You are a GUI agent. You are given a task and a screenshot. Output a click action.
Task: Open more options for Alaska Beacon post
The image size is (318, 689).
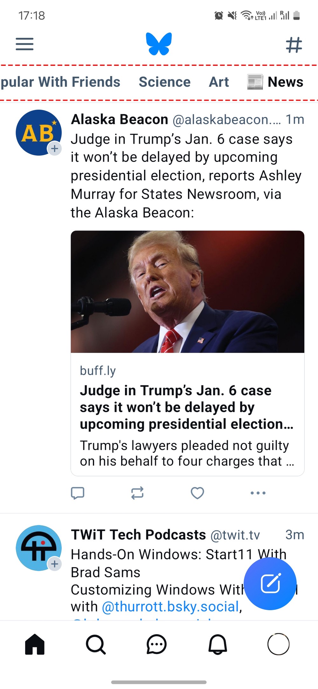point(258,493)
